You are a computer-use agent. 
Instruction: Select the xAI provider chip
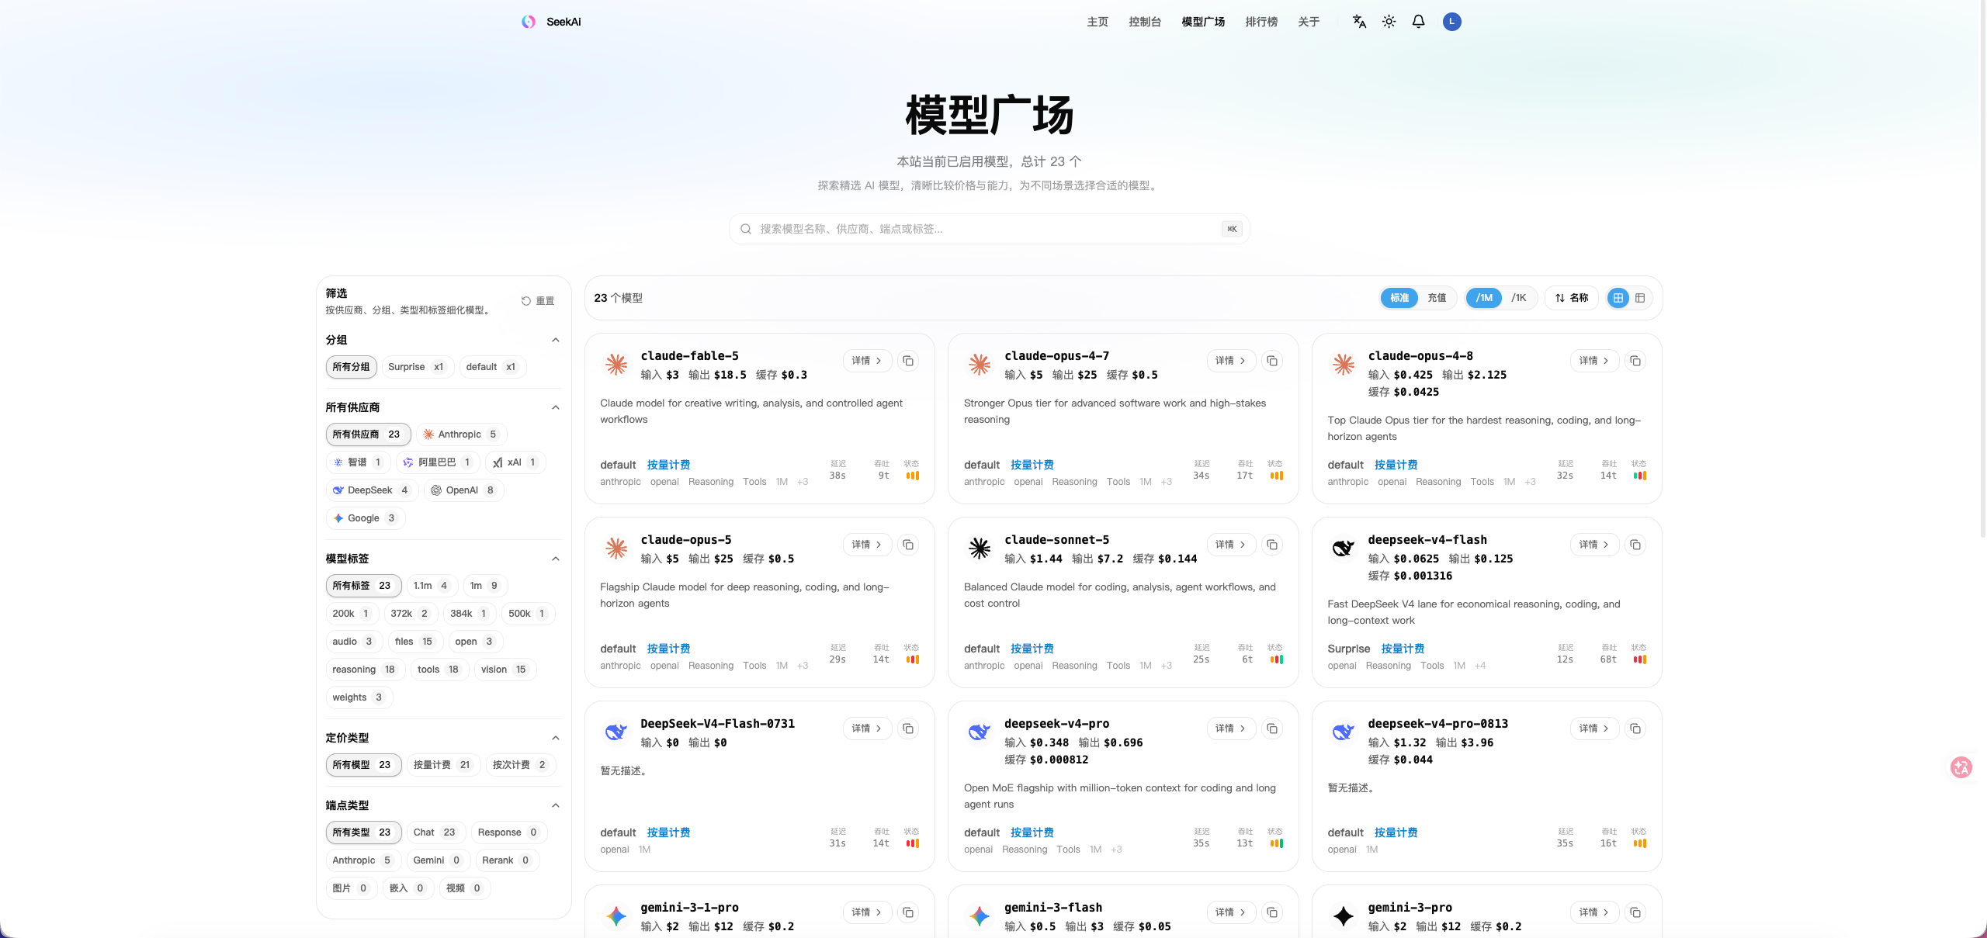[515, 462]
